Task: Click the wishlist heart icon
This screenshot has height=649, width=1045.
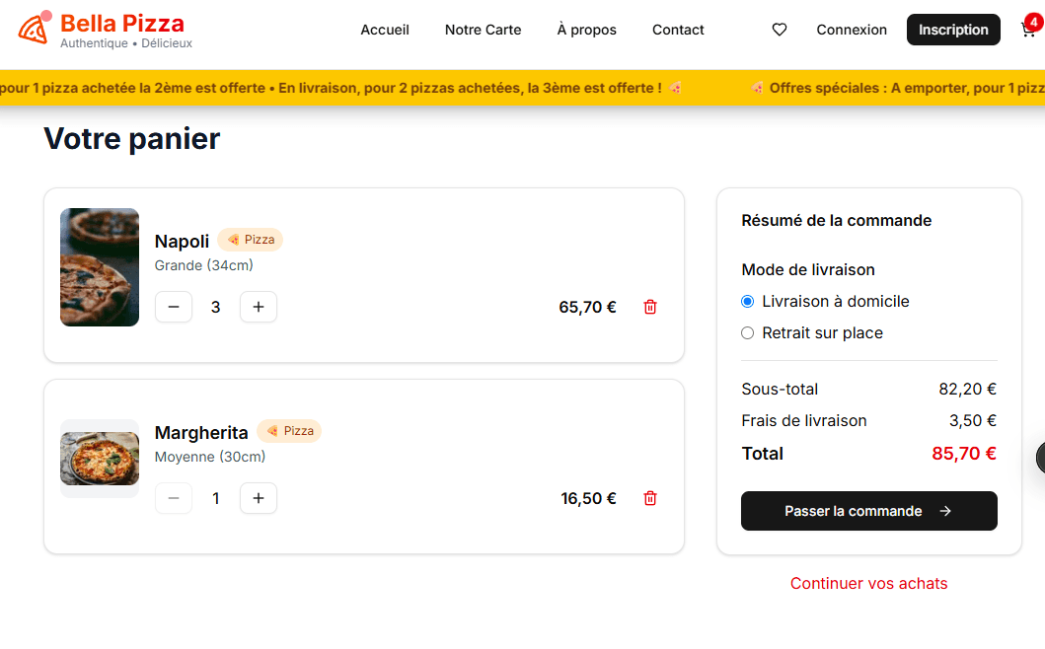Action: click(x=779, y=30)
